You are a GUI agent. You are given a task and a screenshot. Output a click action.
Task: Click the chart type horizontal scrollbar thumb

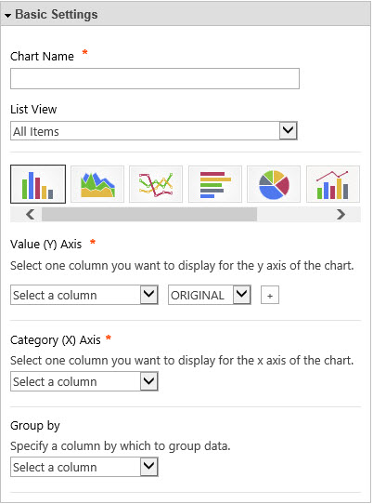coord(149,215)
